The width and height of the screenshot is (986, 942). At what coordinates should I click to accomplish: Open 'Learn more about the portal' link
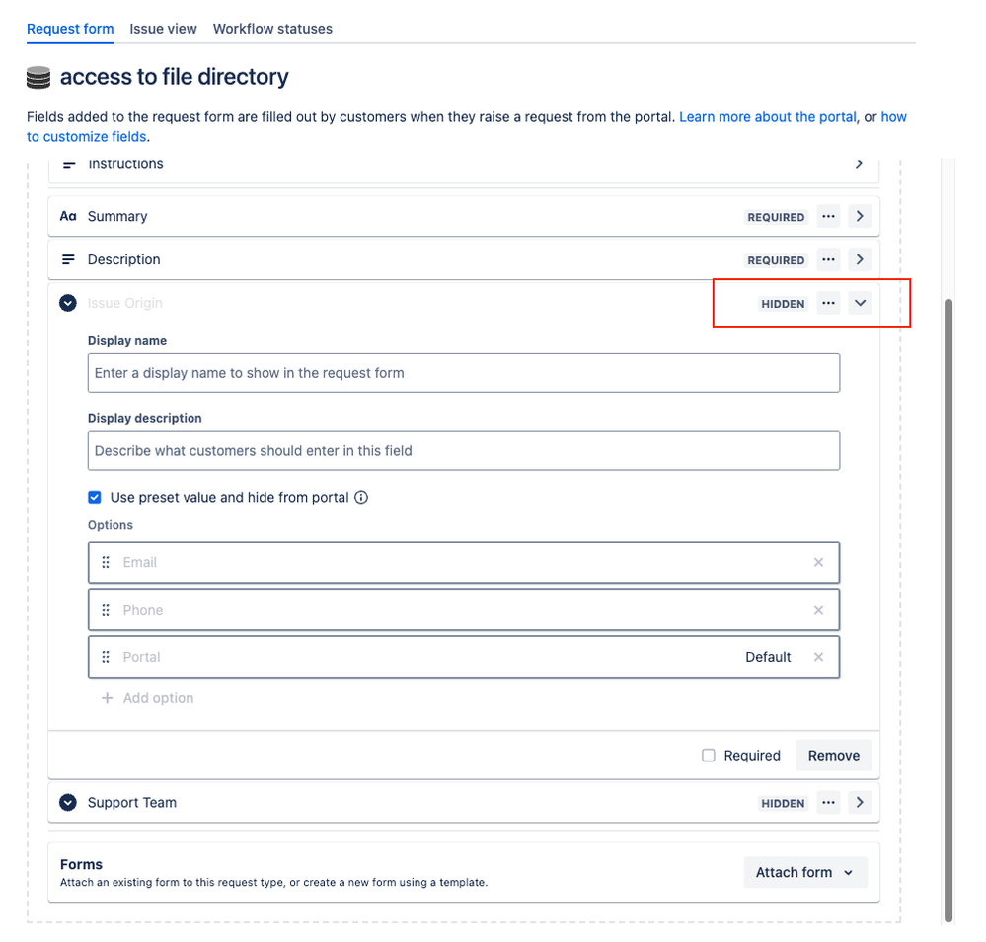(x=767, y=116)
